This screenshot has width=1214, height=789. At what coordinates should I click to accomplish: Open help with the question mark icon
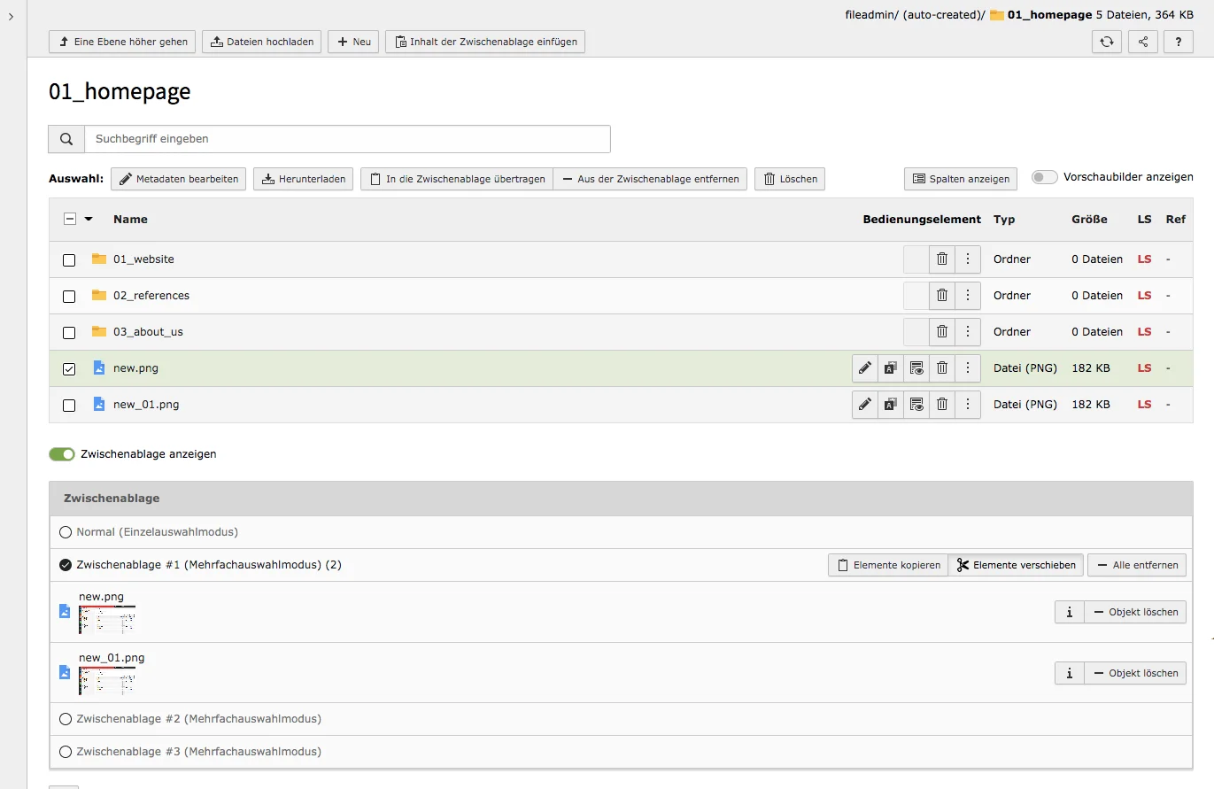point(1179,42)
